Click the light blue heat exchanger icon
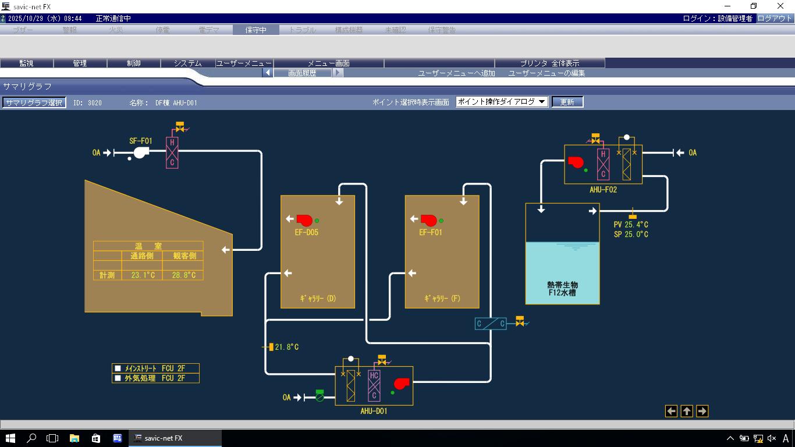 (491, 324)
